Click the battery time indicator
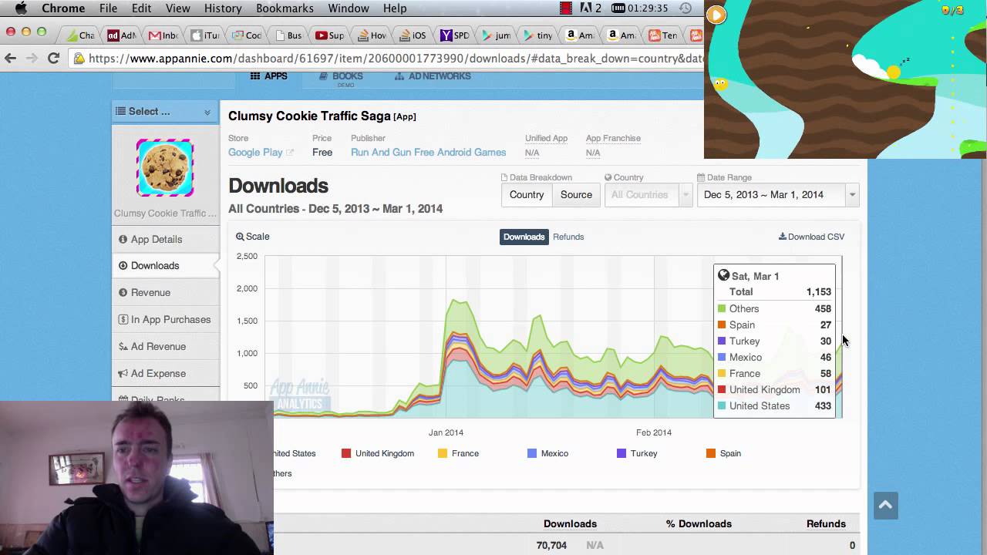987x555 pixels. point(640,8)
